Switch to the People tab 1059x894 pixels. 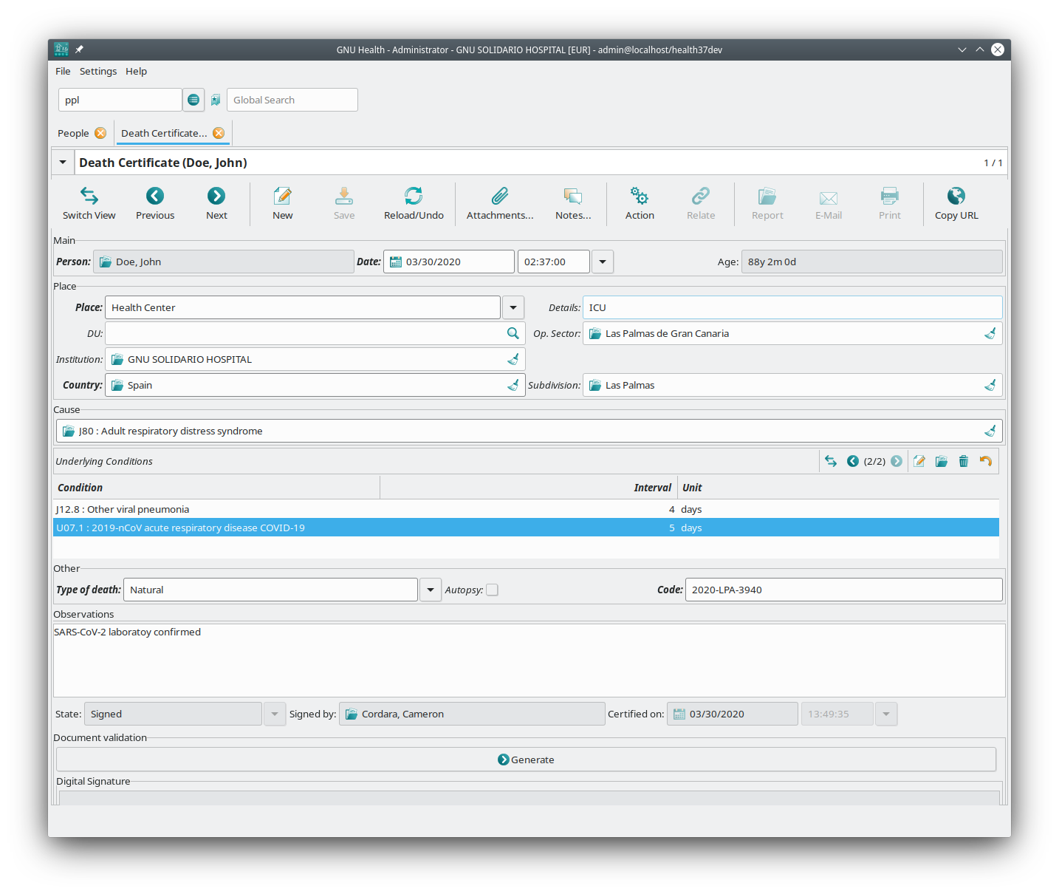coord(73,133)
